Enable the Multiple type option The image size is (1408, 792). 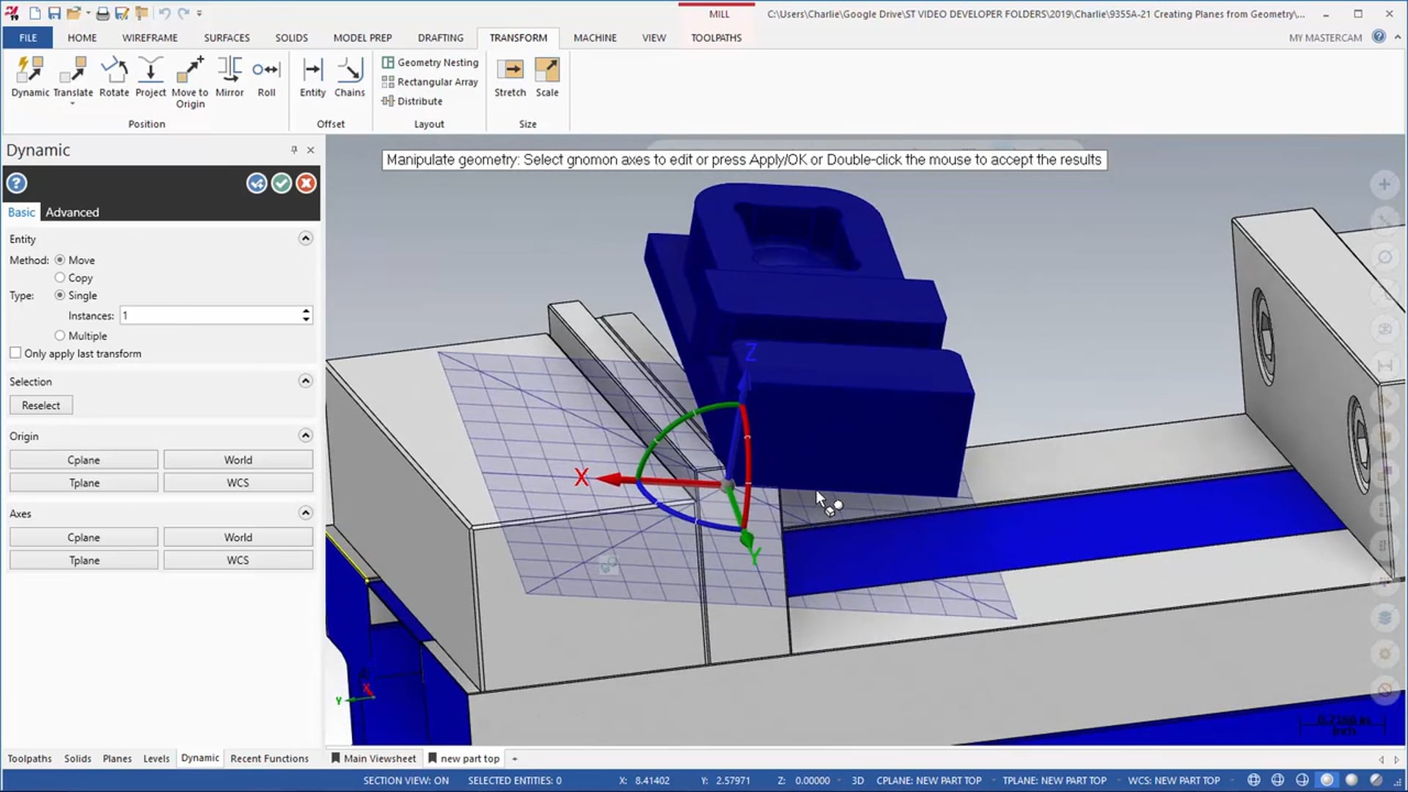click(60, 334)
